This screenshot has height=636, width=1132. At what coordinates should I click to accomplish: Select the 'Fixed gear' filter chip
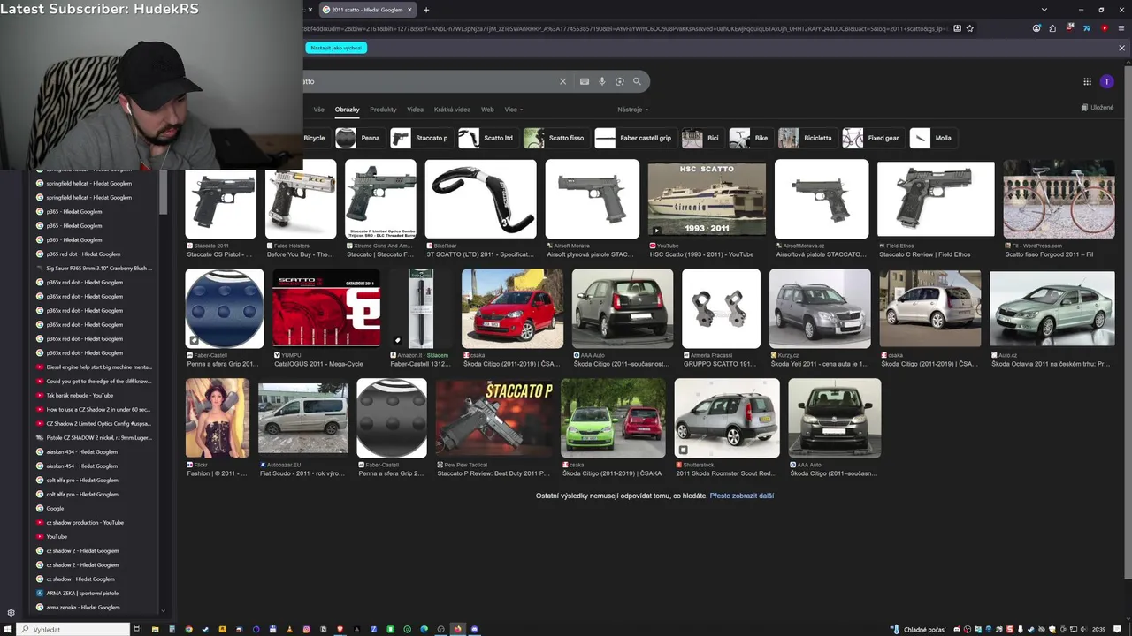click(x=872, y=138)
